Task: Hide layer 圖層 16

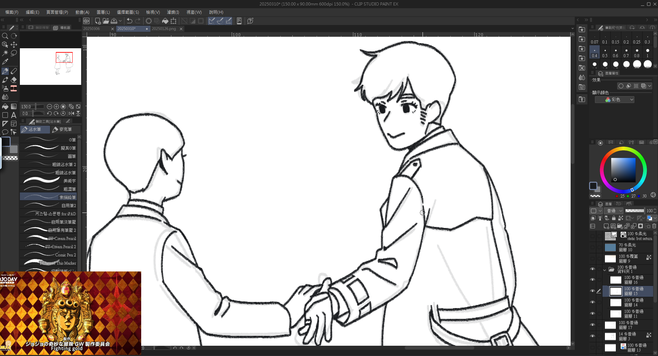Action: point(592,280)
